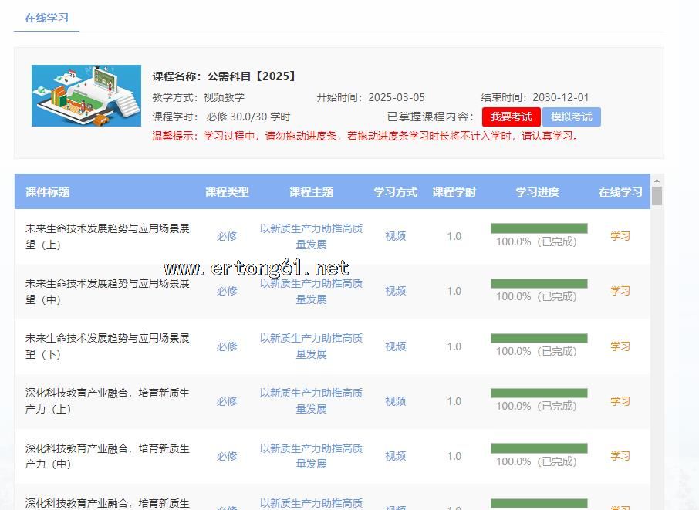Open 学习 for 深化科技教育产业融合 (上)
Image resolution: width=699 pixels, height=510 pixels.
tap(620, 401)
